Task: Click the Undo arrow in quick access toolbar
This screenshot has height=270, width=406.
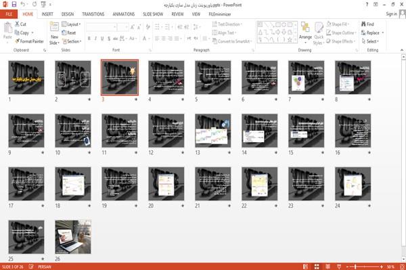Action: point(23,5)
